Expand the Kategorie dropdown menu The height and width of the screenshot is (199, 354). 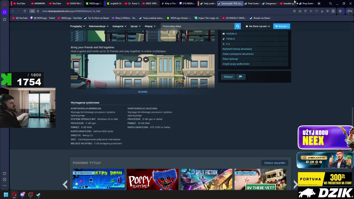(x=119, y=26)
